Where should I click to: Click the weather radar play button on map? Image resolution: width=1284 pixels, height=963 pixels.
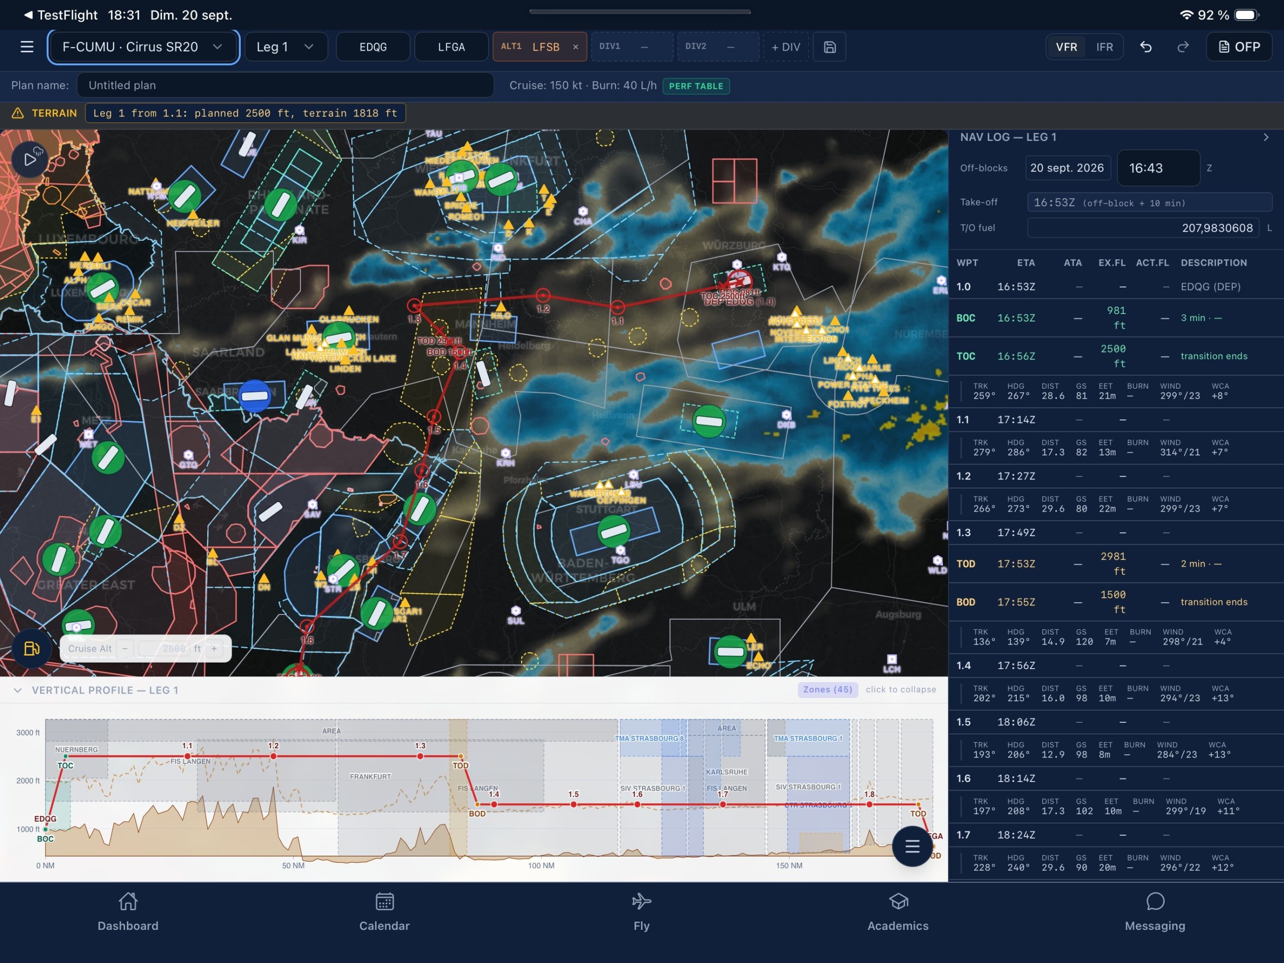30,159
